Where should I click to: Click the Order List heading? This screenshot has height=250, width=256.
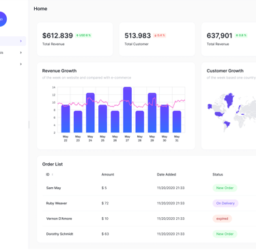(53, 164)
